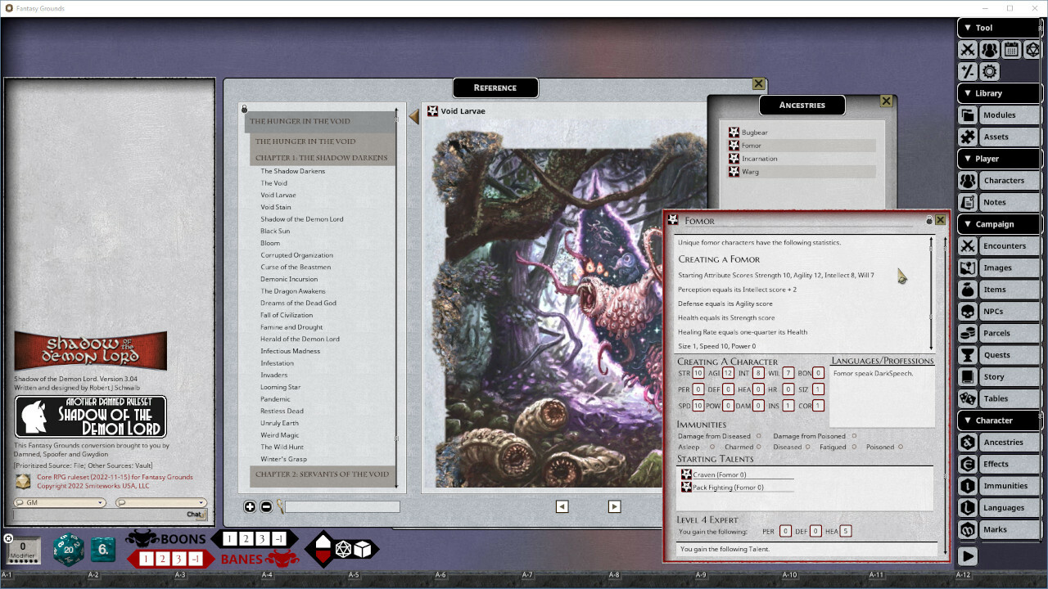Enable Damage from Diseased immunity
This screenshot has width=1048, height=589.
758,436
